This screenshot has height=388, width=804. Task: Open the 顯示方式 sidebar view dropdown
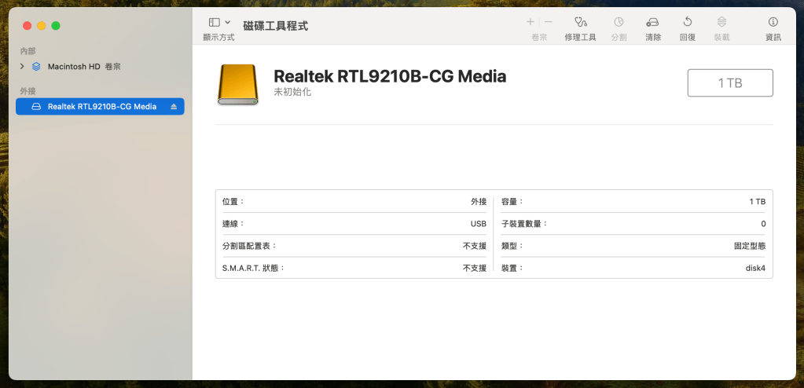(219, 23)
